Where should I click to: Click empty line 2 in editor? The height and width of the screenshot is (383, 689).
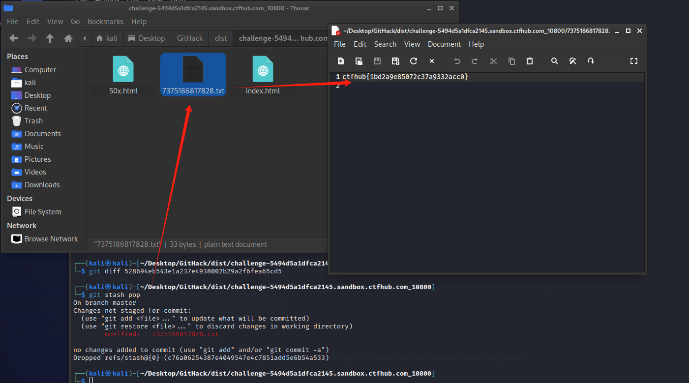pyautogui.click(x=493, y=86)
